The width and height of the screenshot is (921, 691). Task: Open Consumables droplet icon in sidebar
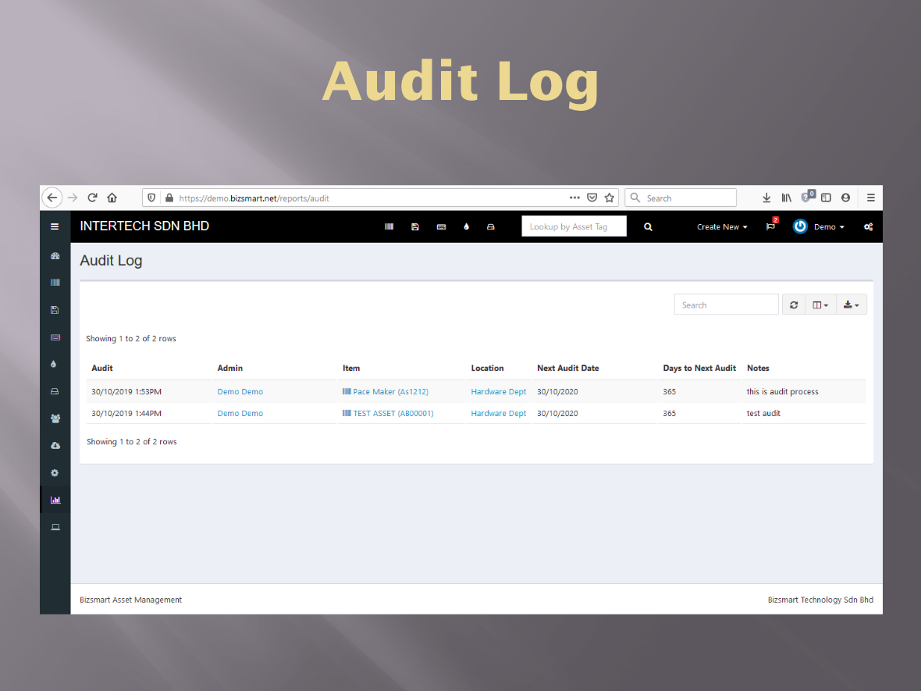point(55,364)
